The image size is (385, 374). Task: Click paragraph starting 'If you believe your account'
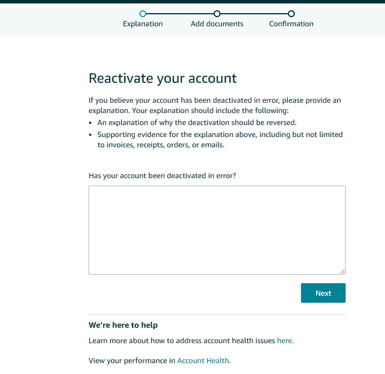[x=215, y=106]
